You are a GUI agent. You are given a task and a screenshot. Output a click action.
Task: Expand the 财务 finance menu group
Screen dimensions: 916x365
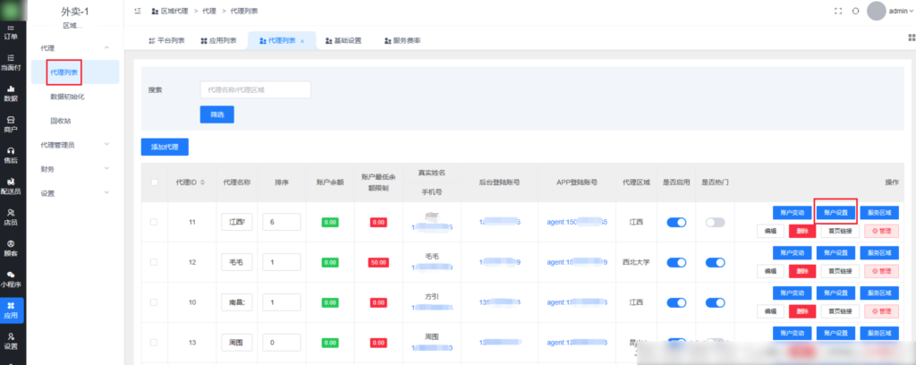click(x=73, y=168)
